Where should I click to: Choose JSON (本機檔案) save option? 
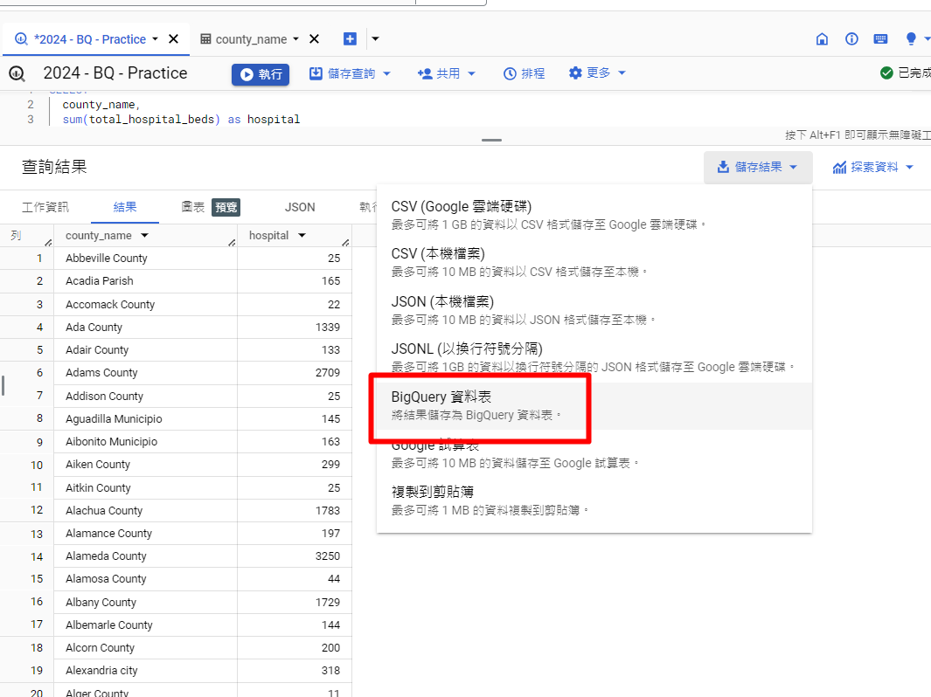click(x=594, y=310)
